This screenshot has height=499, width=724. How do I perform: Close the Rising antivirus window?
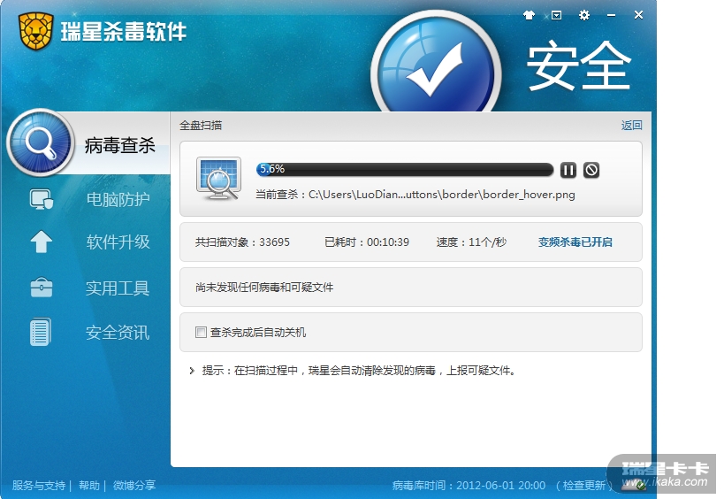click(638, 15)
